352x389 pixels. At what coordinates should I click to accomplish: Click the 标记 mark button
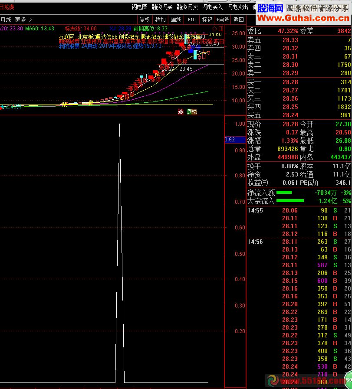click(x=207, y=20)
